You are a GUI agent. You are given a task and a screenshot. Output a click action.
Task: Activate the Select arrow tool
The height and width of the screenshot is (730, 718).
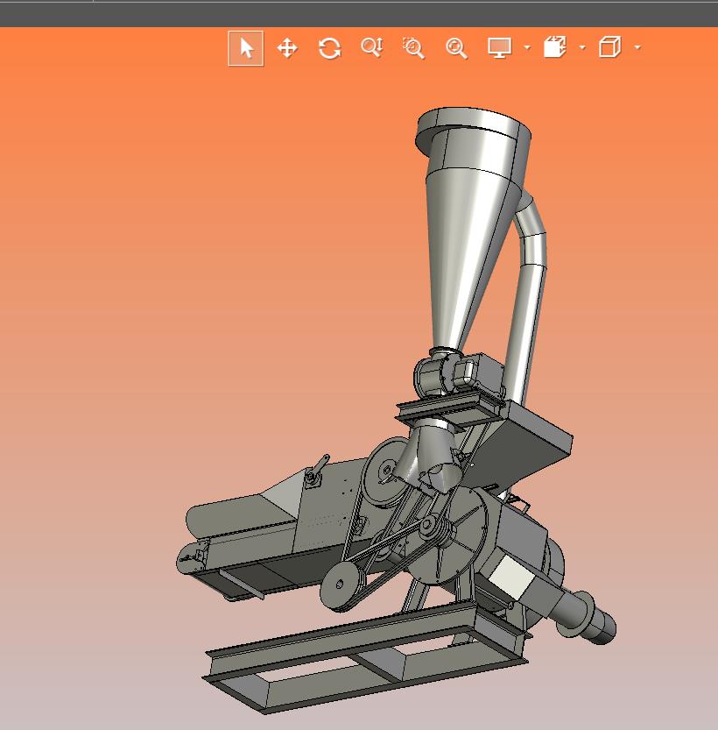tap(246, 48)
